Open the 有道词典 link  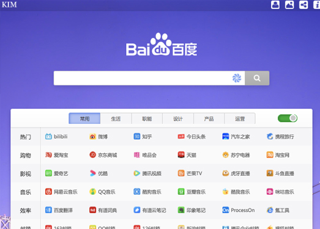(x=103, y=210)
